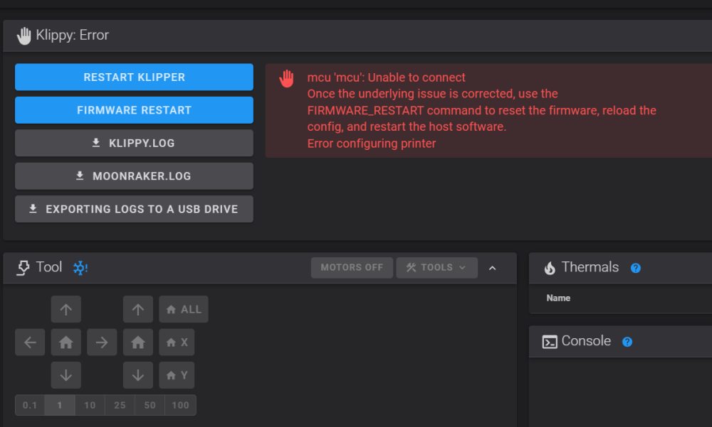Lower Z axis with down arrow
712x427 pixels.
click(x=138, y=375)
